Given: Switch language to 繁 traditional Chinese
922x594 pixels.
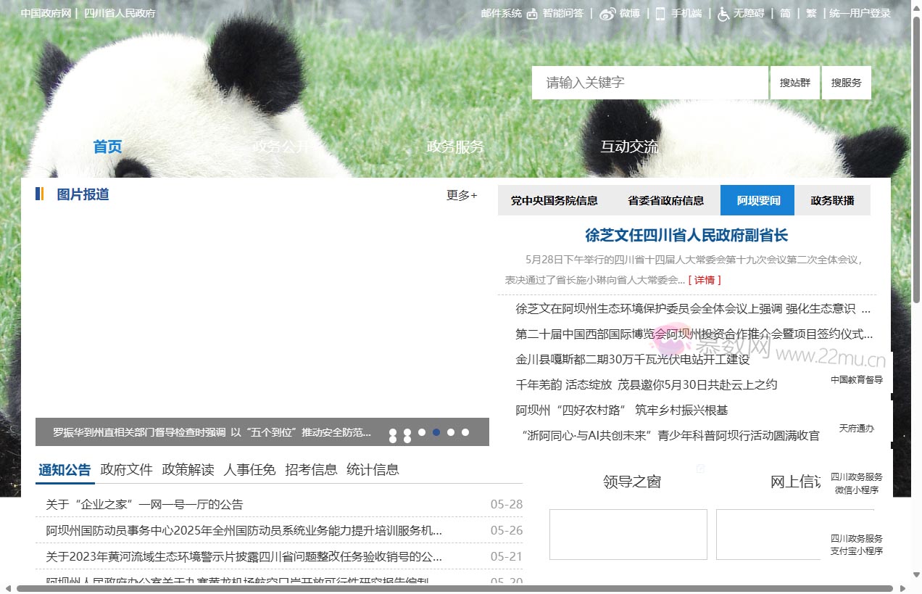Looking at the screenshot, I should tap(811, 12).
